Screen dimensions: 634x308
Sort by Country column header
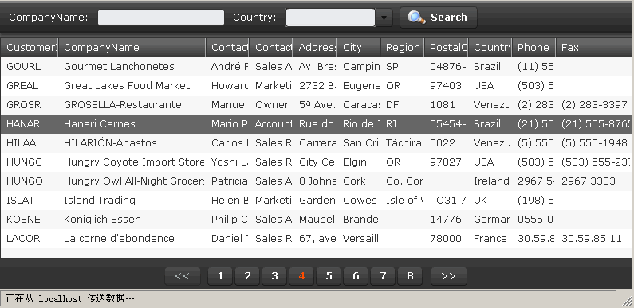tap(490, 48)
